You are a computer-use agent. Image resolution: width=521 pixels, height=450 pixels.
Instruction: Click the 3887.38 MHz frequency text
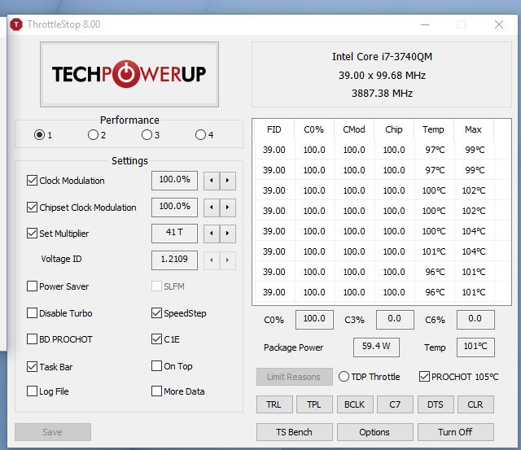[x=382, y=94]
